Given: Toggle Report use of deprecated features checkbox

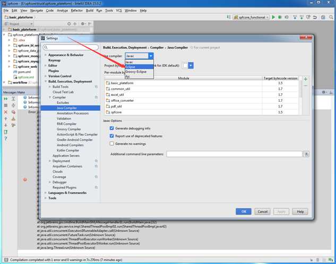Looking at the screenshot, I should tap(111, 136).
